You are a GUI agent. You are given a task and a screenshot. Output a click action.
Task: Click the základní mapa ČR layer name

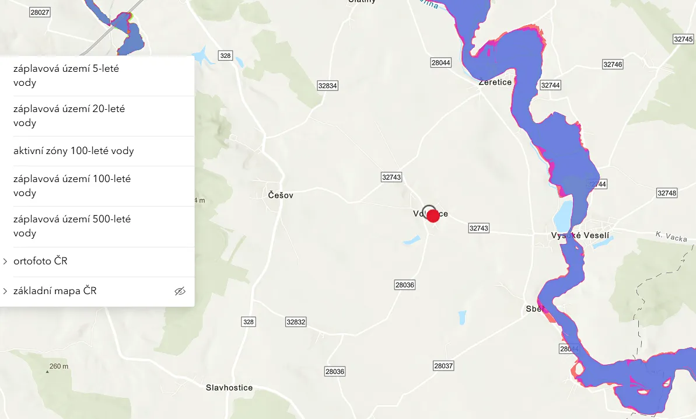[55, 291]
